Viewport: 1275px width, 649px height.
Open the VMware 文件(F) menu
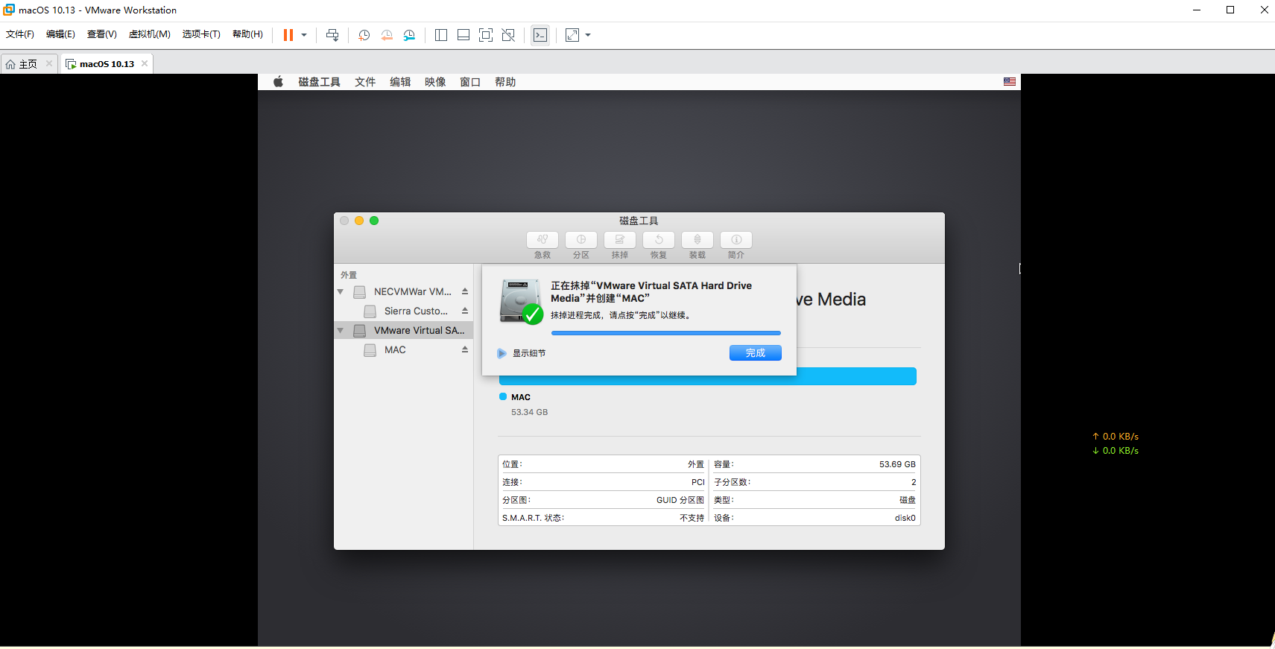(x=20, y=34)
